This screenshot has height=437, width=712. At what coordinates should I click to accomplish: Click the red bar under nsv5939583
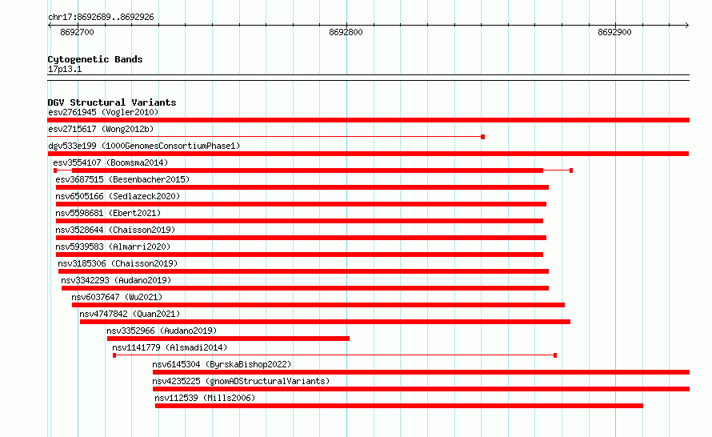(x=299, y=255)
